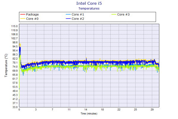The width and height of the screenshot is (178, 119).
Task: Click the light blue Core #1 legend line
Action: click(x=68, y=14)
